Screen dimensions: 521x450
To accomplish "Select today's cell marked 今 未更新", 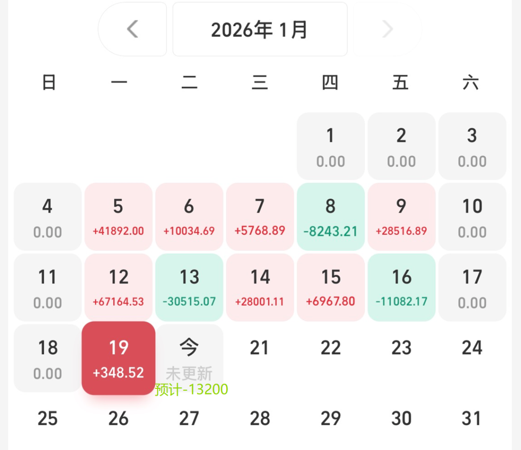I will [x=189, y=358].
